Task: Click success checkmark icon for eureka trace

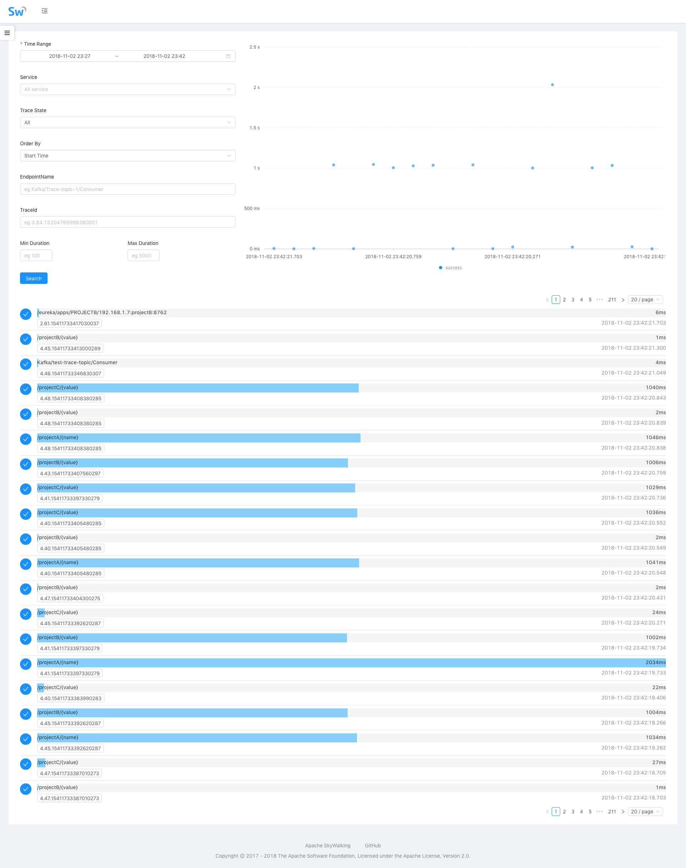Action: coord(26,314)
